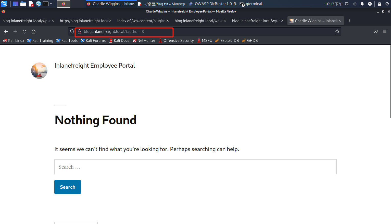Click the Search … input field
Viewport: 391px width, 224px height.
(195, 167)
